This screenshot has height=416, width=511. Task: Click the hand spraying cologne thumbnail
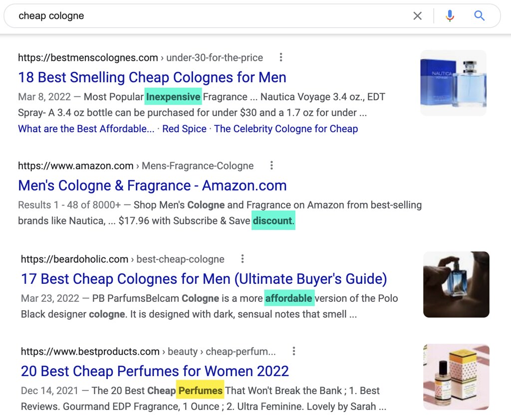pos(456,284)
